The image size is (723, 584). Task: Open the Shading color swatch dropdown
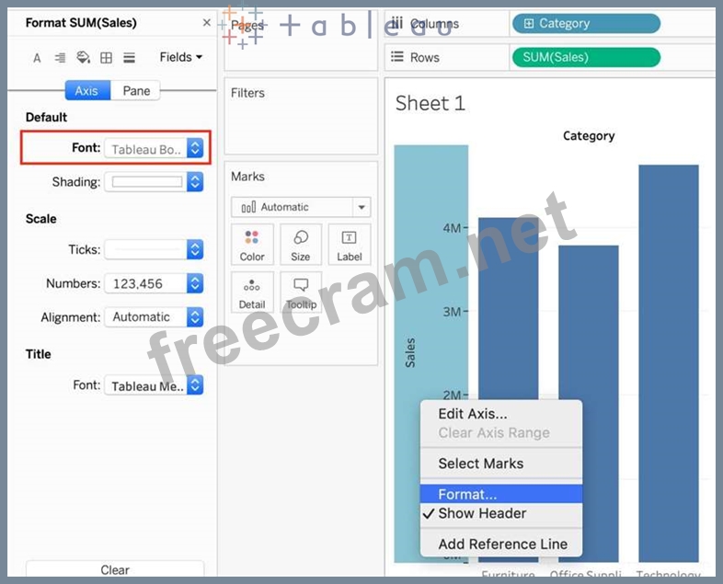pyautogui.click(x=154, y=182)
